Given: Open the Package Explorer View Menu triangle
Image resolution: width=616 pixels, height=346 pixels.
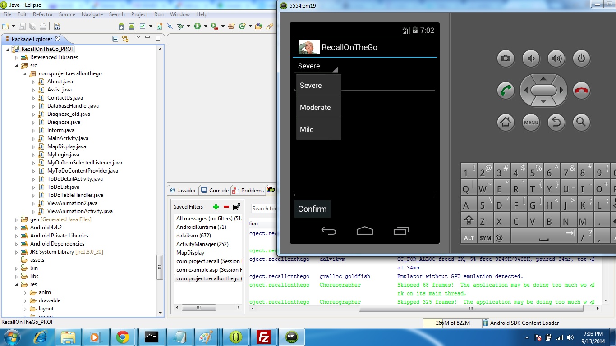Looking at the screenshot, I should pyautogui.click(x=138, y=38).
